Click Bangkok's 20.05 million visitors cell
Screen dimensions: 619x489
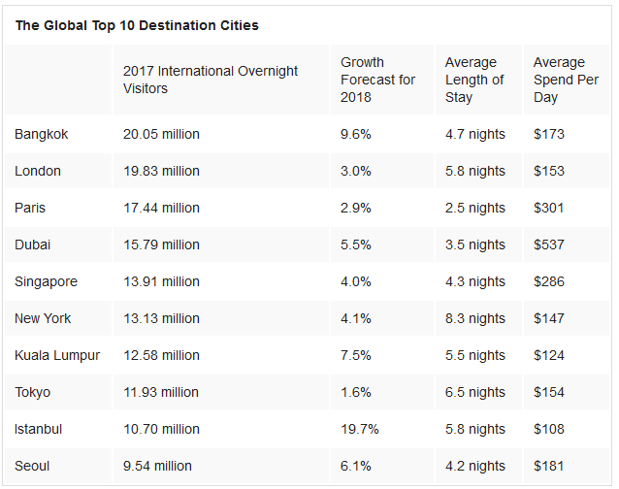161,134
